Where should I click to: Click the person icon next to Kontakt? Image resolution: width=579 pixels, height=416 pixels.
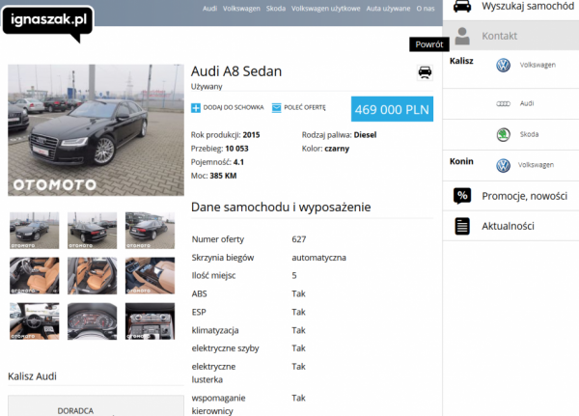[462, 36]
